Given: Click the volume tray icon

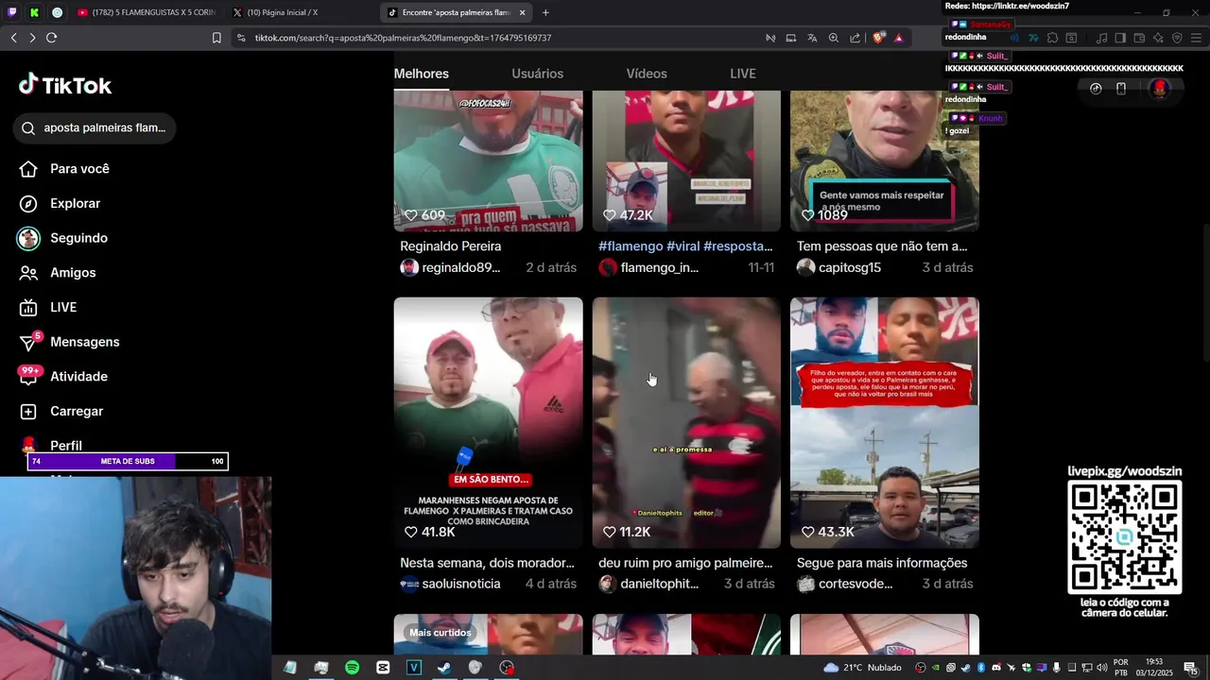Looking at the screenshot, I should coord(1102,668).
